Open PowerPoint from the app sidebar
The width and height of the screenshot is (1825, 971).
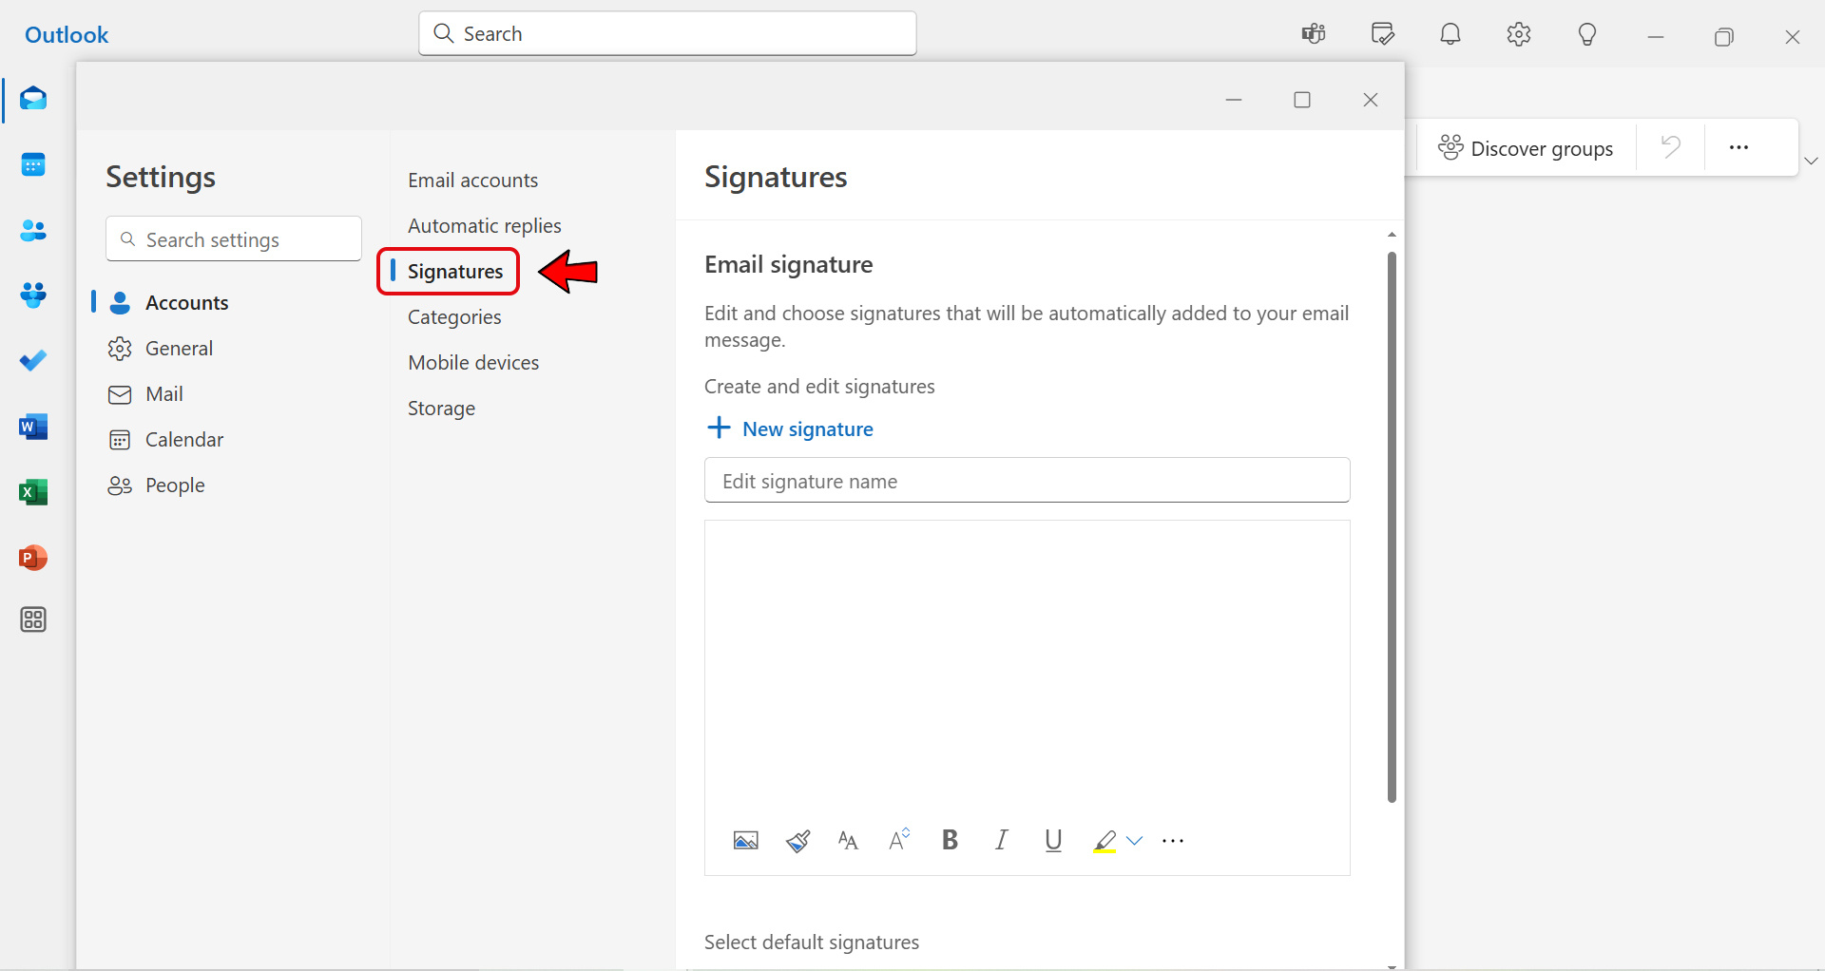click(x=33, y=558)
